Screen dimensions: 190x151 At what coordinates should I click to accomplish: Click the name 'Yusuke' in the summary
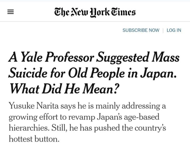[x=22, y=106]
